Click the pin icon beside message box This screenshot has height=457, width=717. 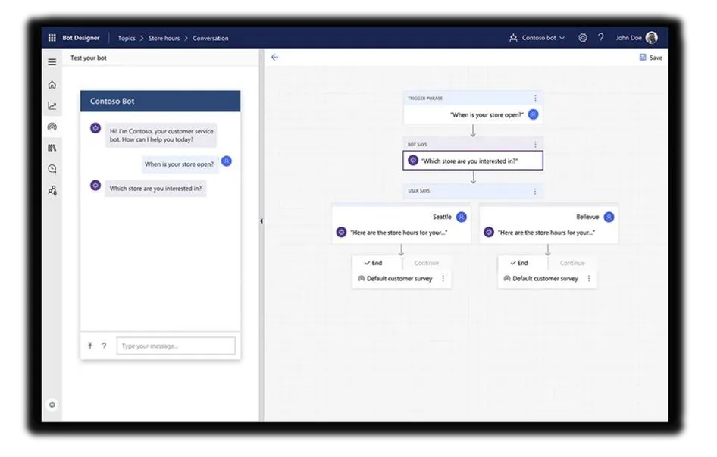pos(90,346)
